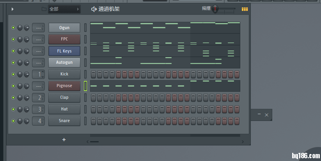Select the Ogun channel selector bar

click(85, 28)
